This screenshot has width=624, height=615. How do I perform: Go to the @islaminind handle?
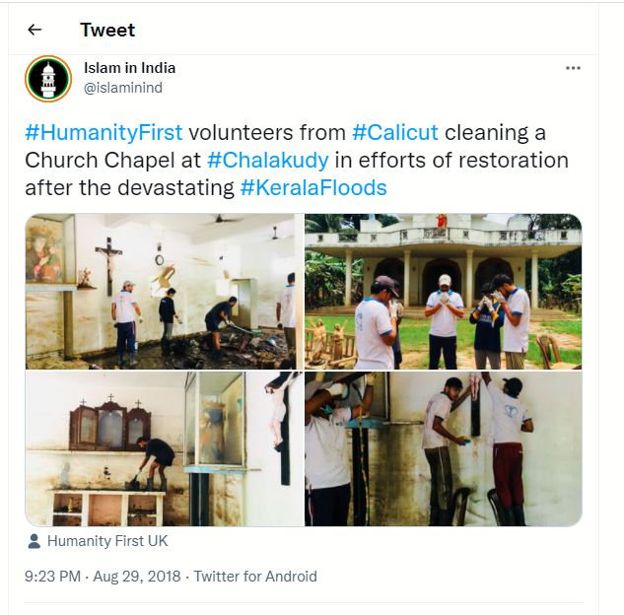[x=123, y=88]
